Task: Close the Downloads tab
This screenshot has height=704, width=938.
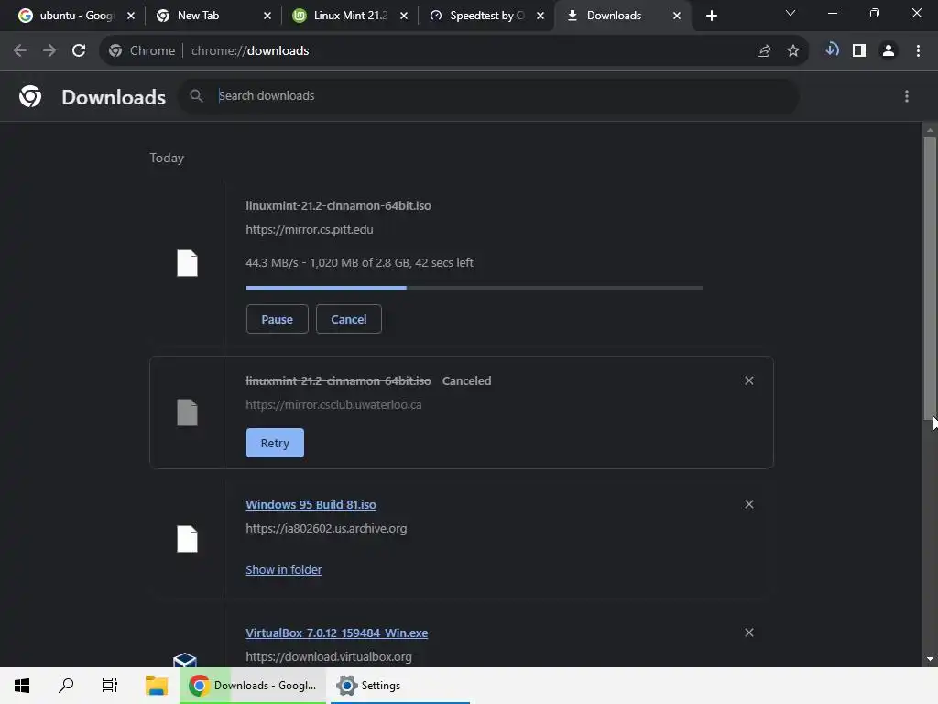Action: tap(677, 16)
